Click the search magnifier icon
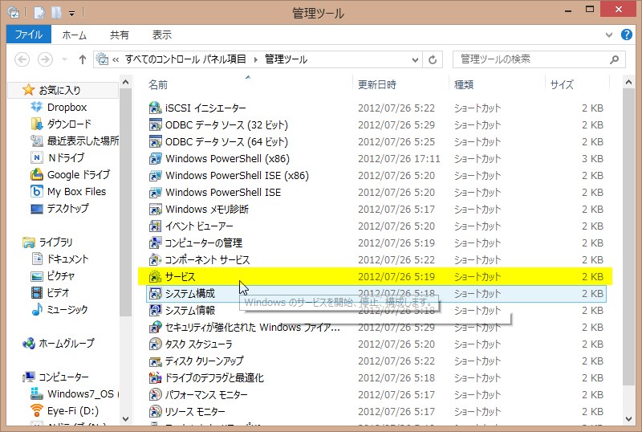Screen dimensions: 642x432 [x=614, y=59]
